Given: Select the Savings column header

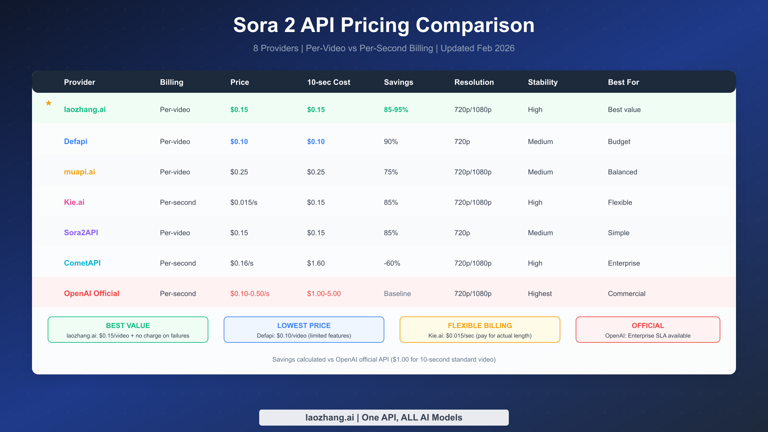Looking at the screenshot, I should click(x=399, y=82).
